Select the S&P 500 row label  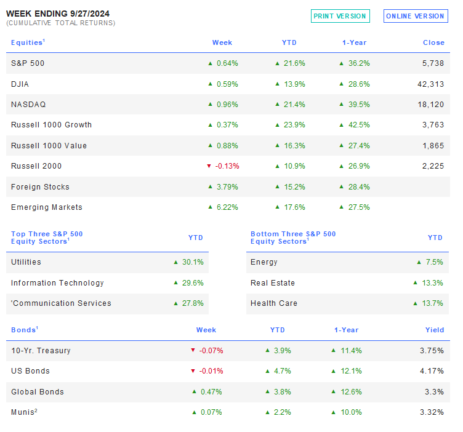28,63
